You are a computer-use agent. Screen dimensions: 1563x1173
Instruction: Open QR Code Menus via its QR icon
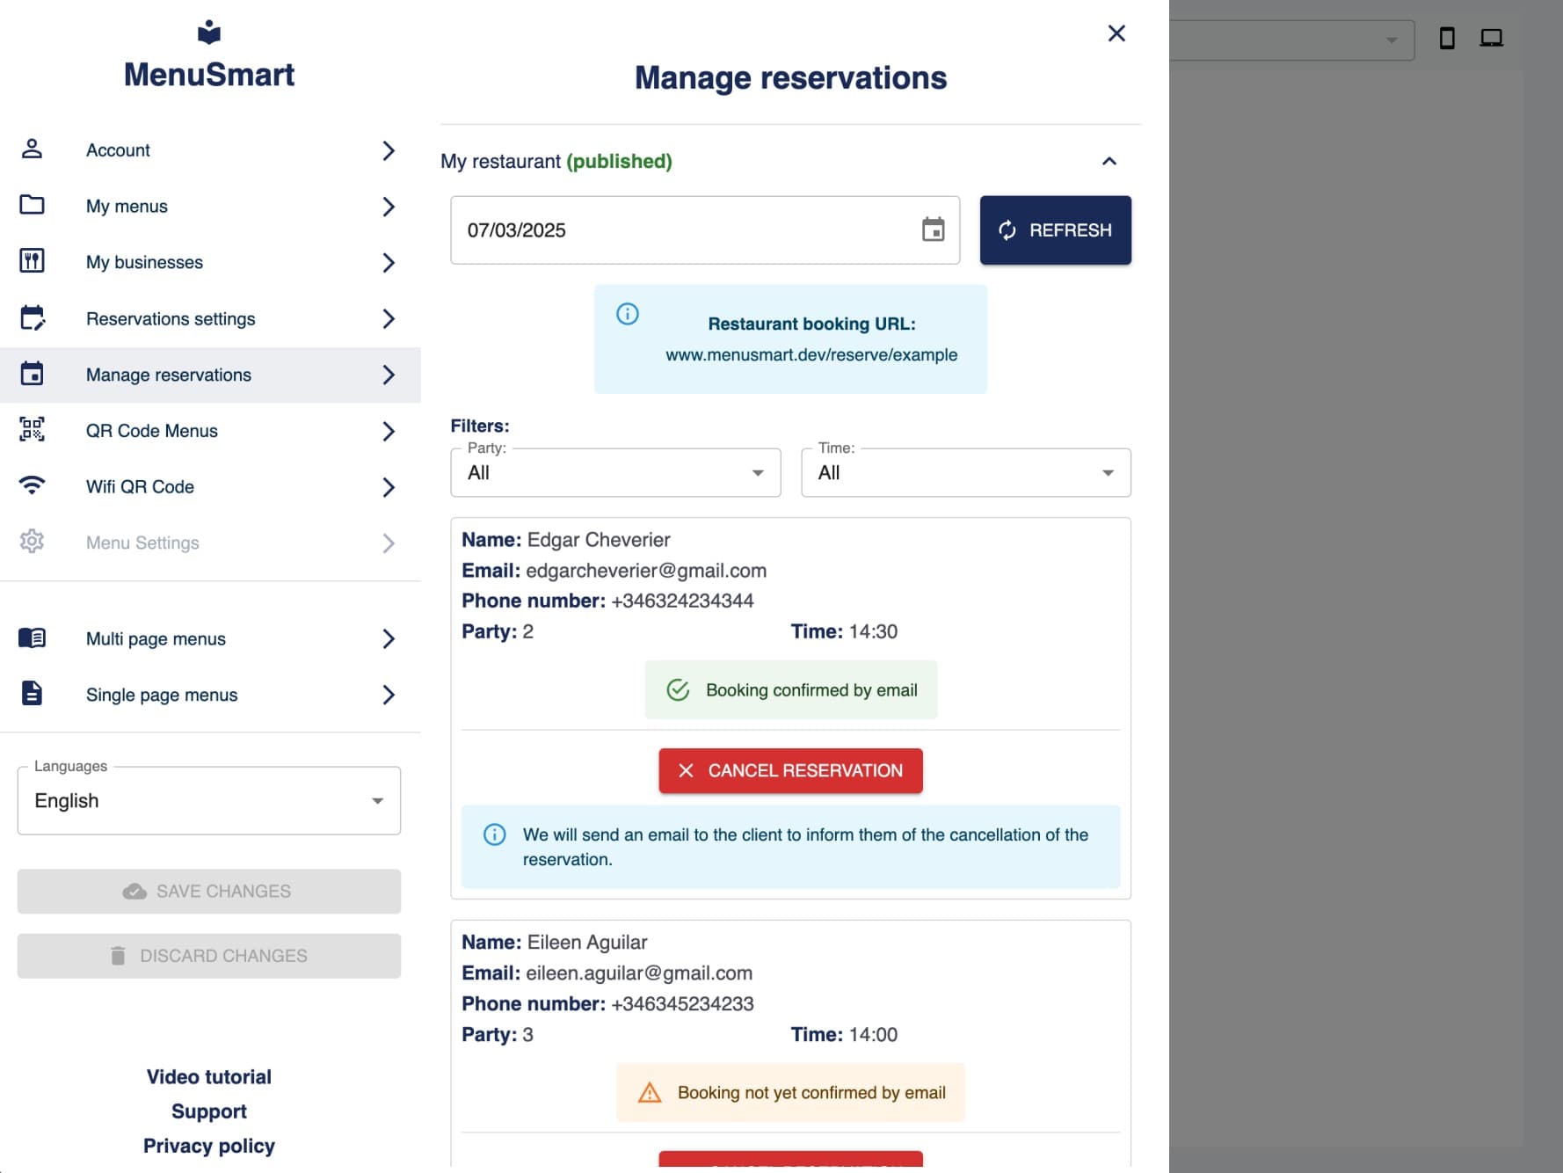coord(33,430)
